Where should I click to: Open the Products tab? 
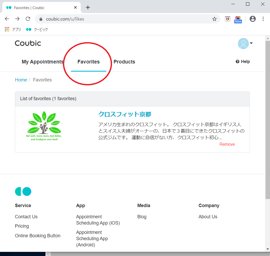(124, 62)
